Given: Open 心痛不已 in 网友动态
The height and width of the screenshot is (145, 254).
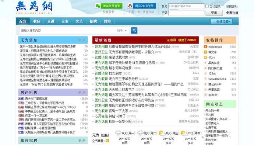Looking at the screenshot, I should pos(211,127).
